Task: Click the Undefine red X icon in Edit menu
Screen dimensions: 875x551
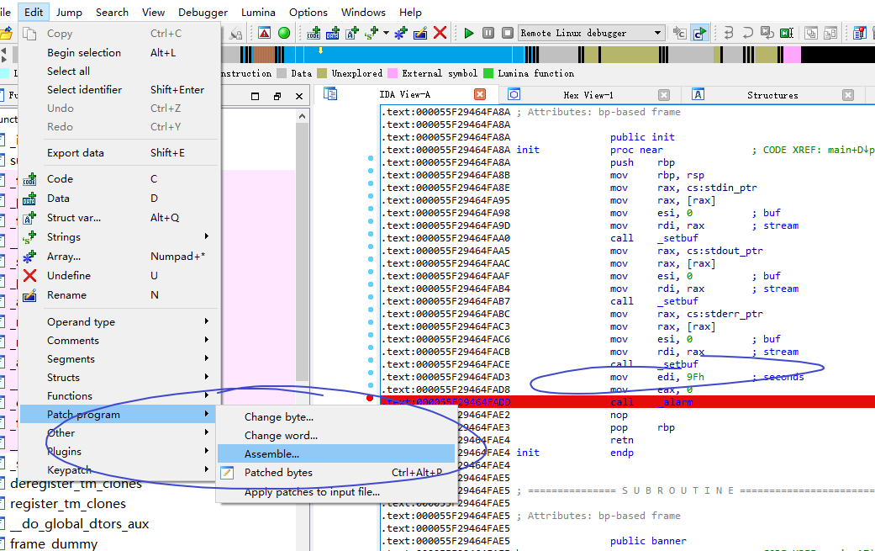Action: pos(29,275)
